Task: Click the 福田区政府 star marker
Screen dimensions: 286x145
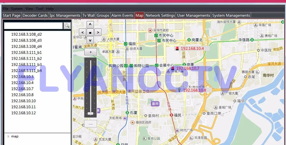Action: (x=132, y=122)
